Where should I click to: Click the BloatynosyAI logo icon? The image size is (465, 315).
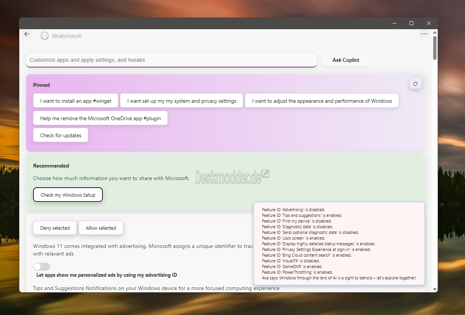pyautogui.click(x=45, y=36)
